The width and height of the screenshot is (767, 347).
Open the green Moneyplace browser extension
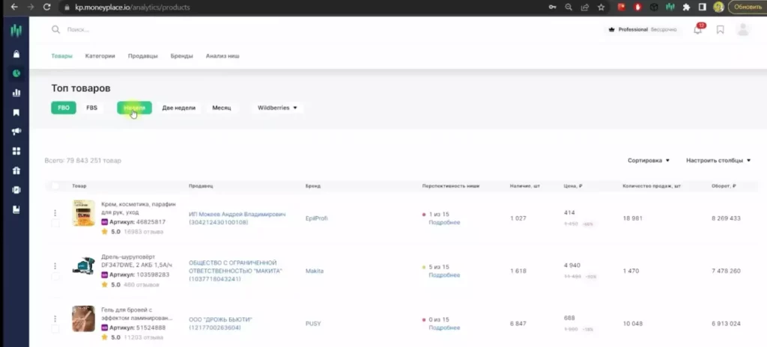670,7
